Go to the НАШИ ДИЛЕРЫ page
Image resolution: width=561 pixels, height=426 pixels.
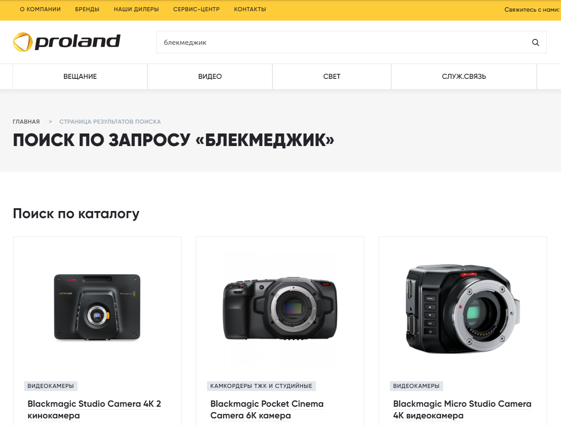136,9
